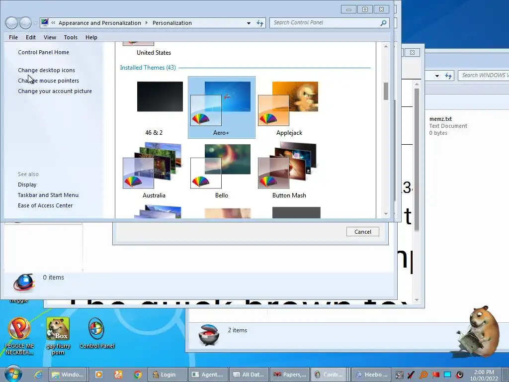Click the themes list scrollbar thumb
The image size is (509, 382).
pos(386,92)
